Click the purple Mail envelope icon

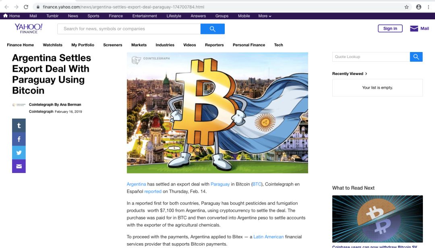[x=414, y=28]
